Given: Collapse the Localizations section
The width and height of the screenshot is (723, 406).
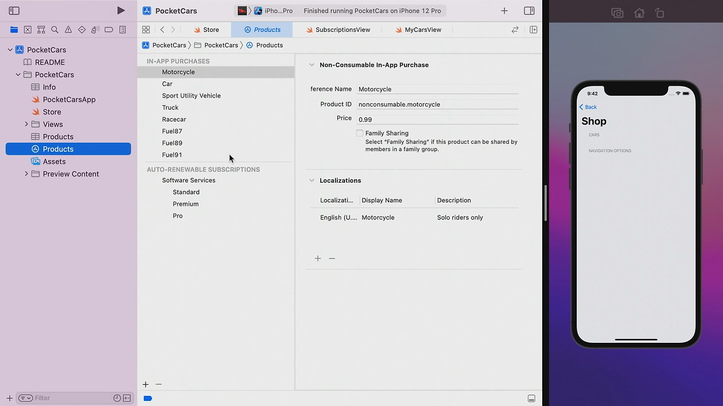Looking at the screenshot, I should coord(311,180).
